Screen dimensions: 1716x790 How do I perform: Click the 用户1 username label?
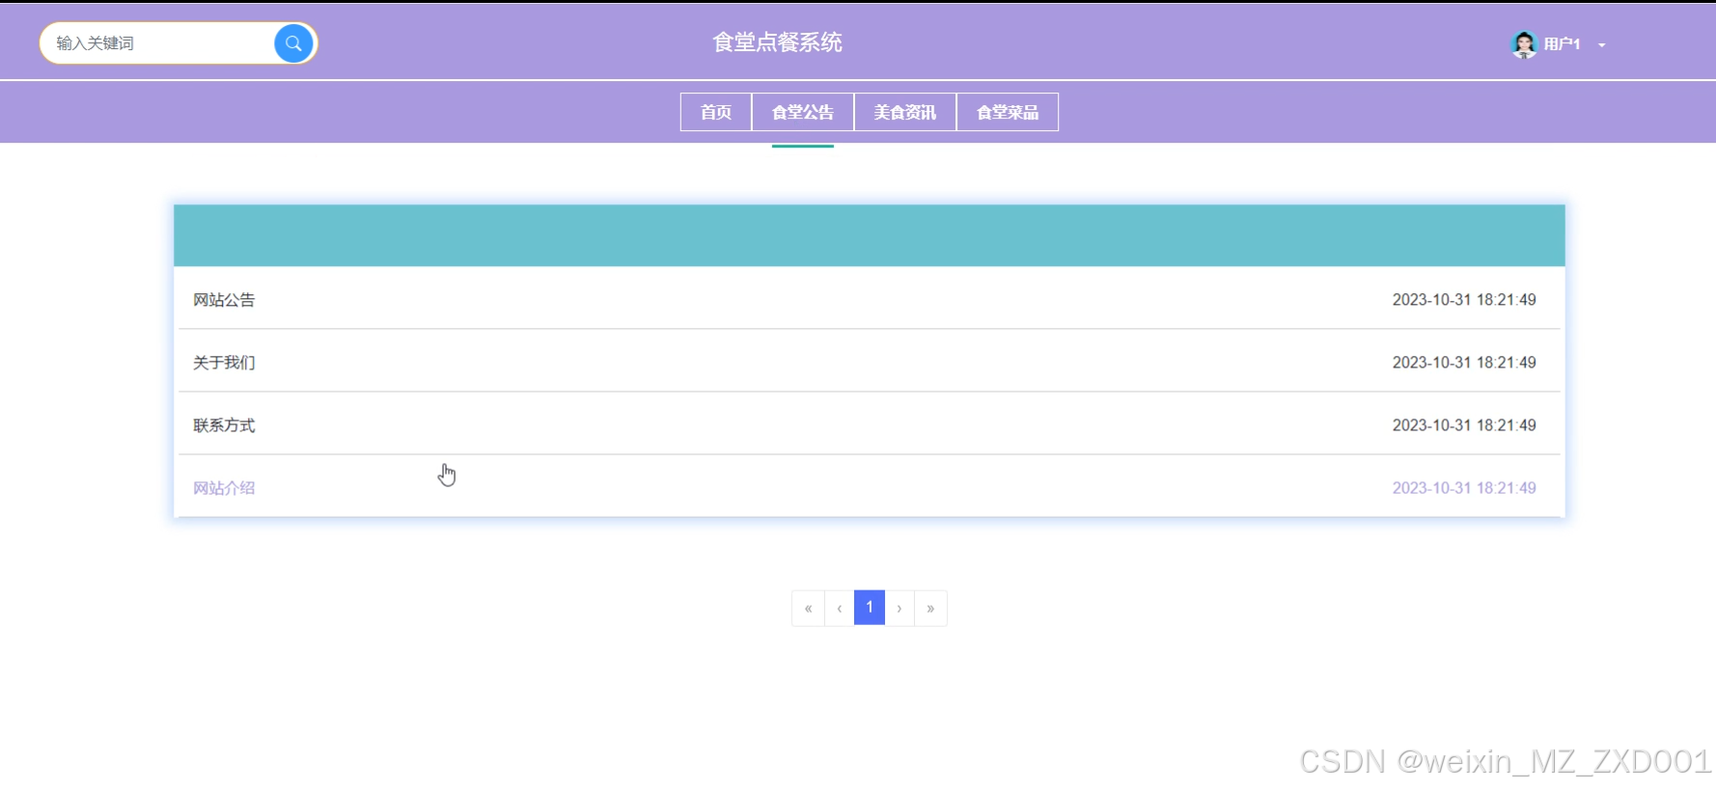[x=1562, y=44]
